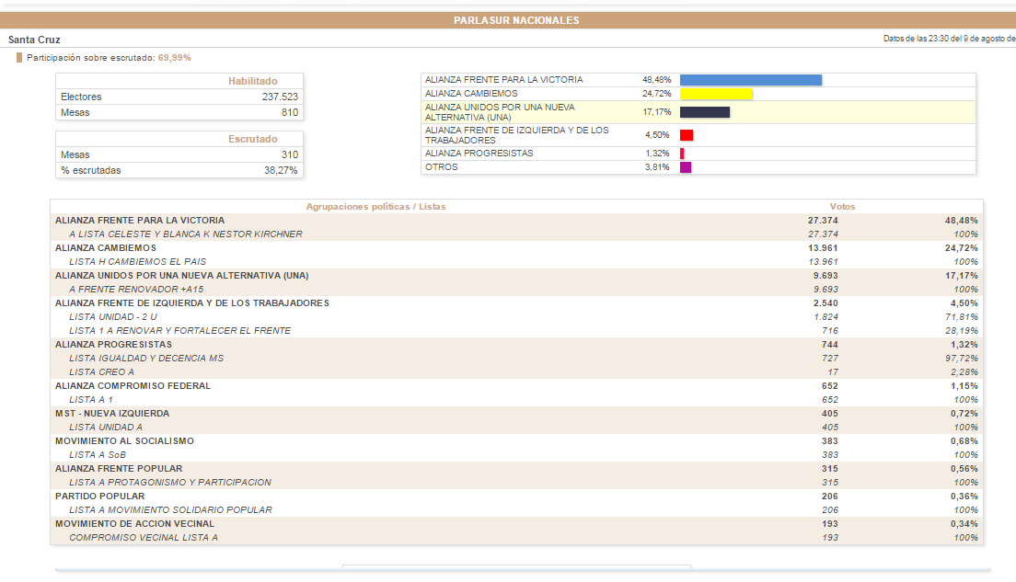
Task: Select the OTROS chart legend row
Action: 698,167
